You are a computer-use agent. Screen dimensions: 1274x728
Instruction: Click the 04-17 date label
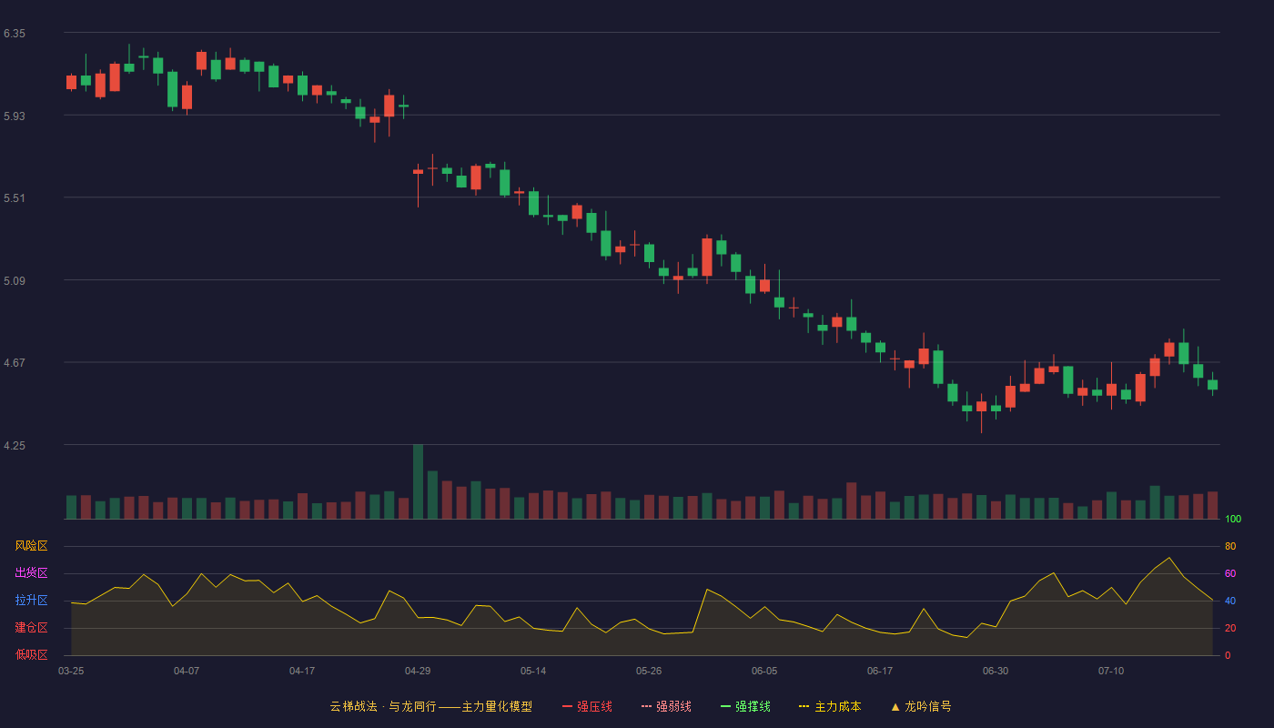pyautogui.click(x=302, y=671)
